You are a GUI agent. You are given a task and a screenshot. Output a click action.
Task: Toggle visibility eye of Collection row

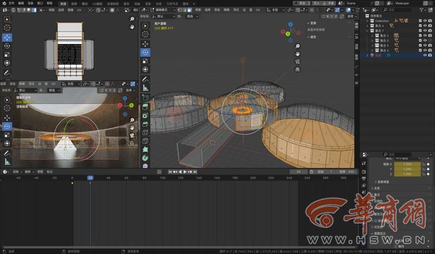pos(426,21)
